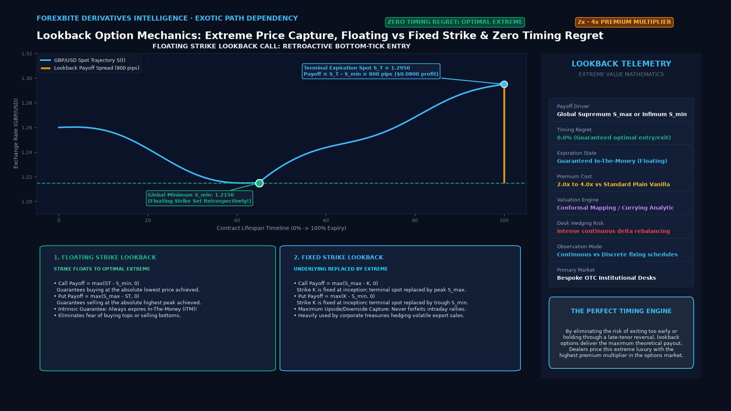The image size is (731, 411).
Task: Click the chart title 'FLOATING STRIKE LOOKBACK CALL'
Action: coord(281,46)
